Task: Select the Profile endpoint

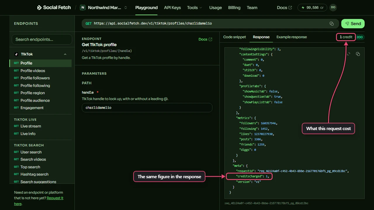Action: tap(40, 63)
